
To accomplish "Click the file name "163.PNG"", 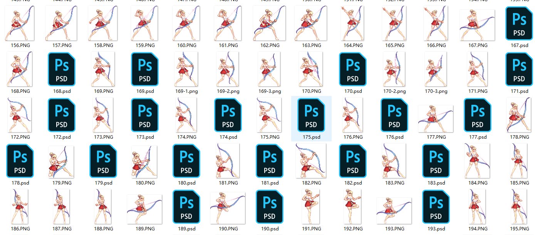I will 311,45.
